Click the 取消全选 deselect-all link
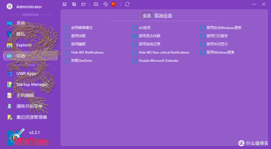 (163, 16)
